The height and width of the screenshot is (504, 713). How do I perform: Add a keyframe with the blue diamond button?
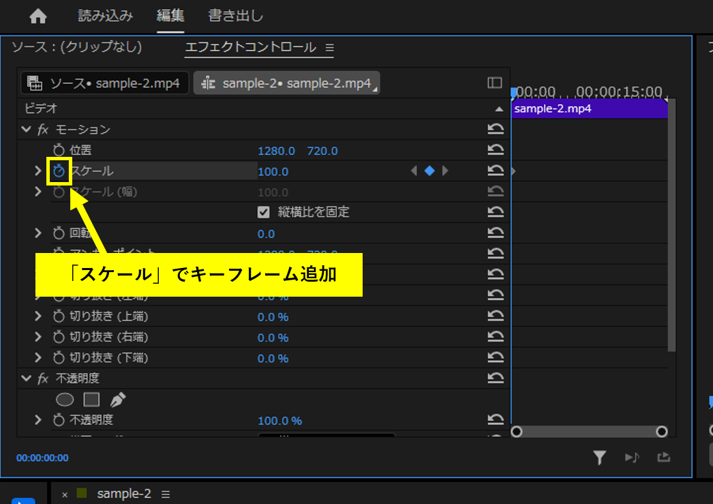click(429, 171)
